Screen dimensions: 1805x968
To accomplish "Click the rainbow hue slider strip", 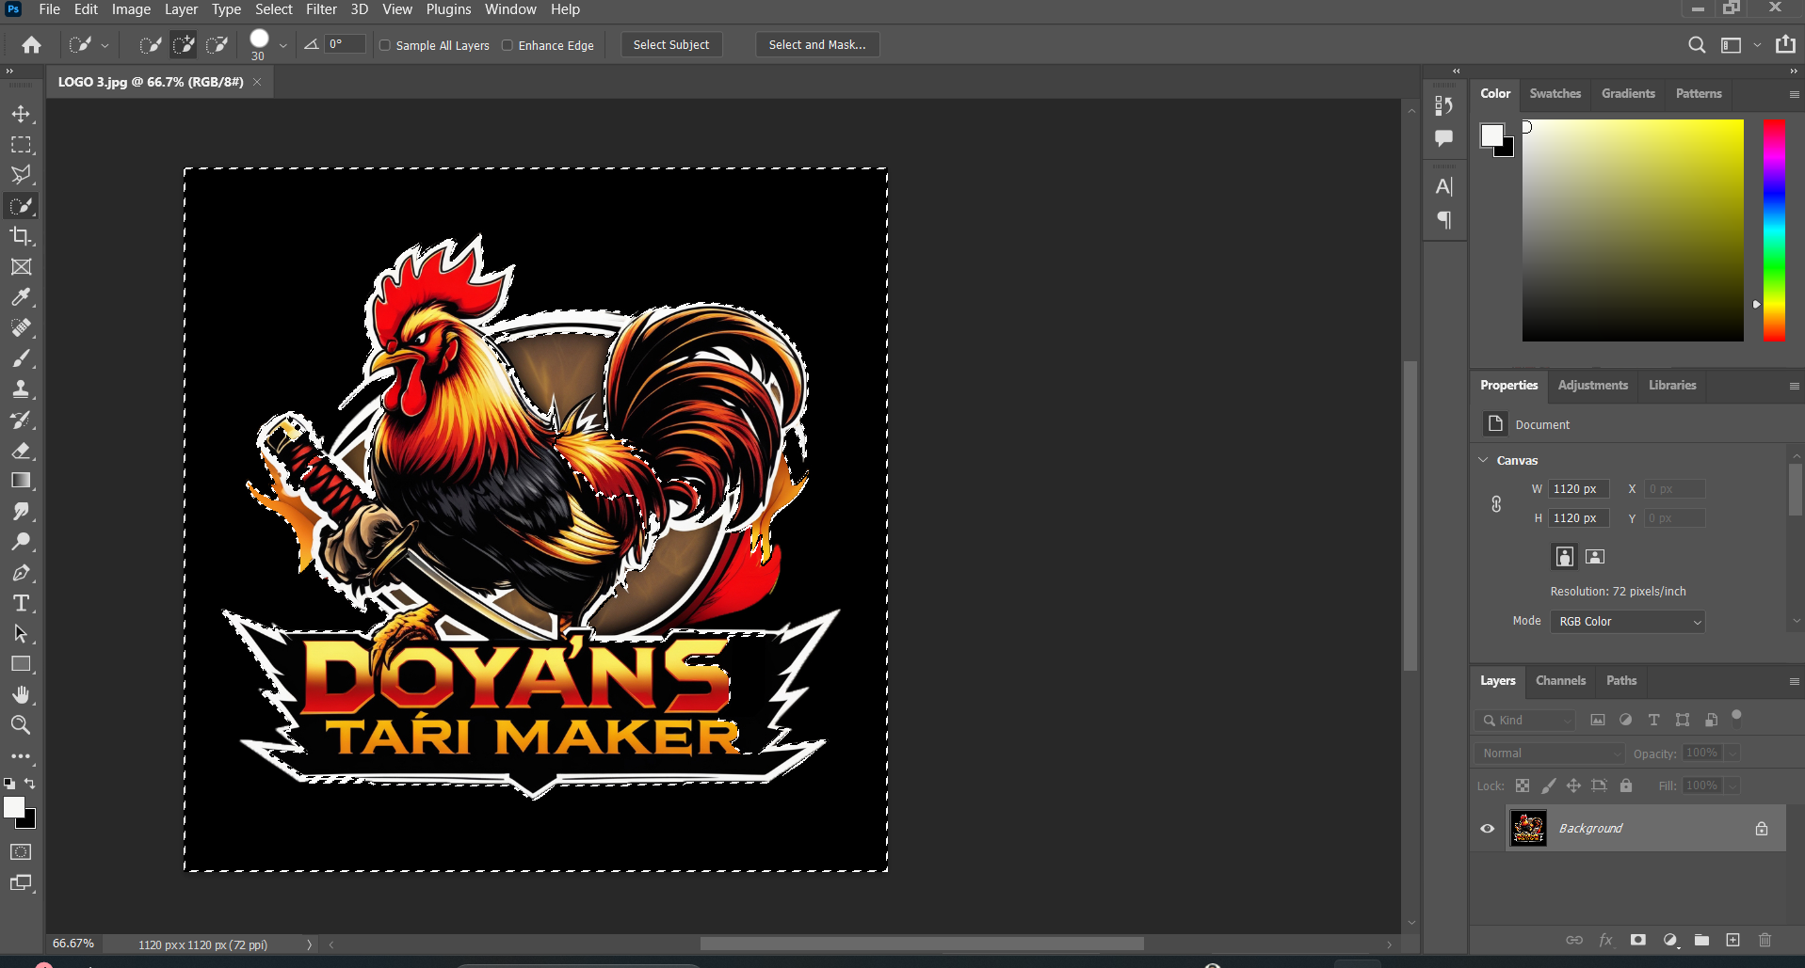I will 1774,230.
